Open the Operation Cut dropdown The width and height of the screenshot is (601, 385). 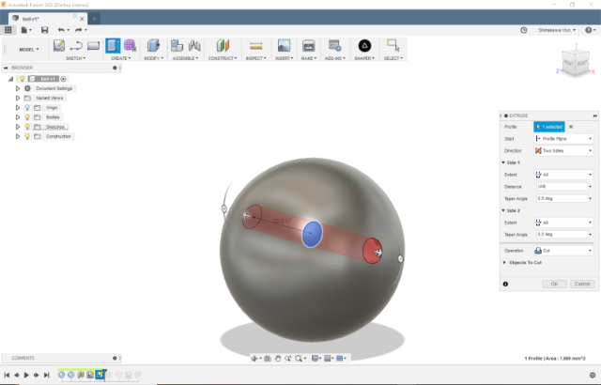(563, 251)
